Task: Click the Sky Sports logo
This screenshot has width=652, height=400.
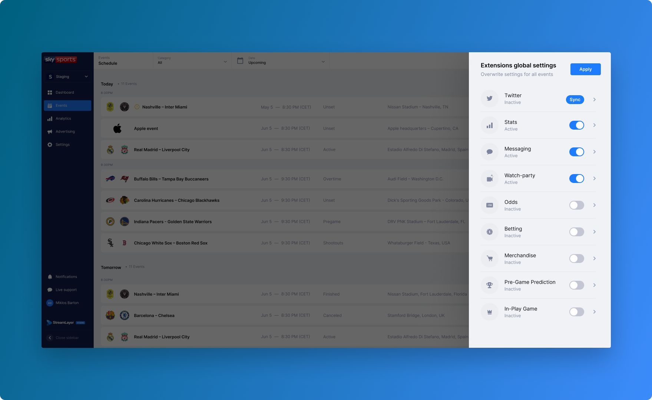Action: (x=60, y=60)
